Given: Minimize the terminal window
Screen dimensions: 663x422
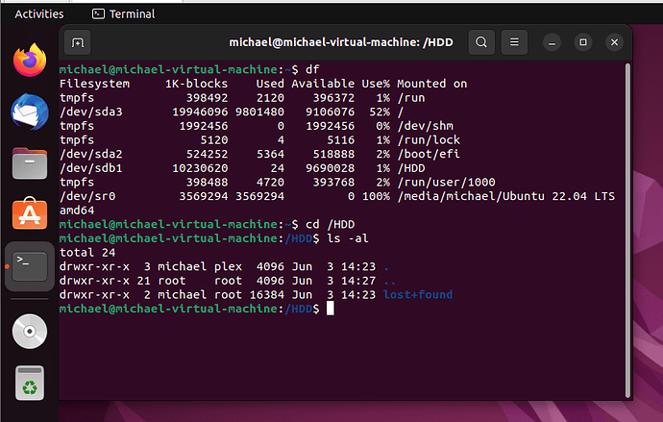Looking at the screenshot, I should point(552,42).
